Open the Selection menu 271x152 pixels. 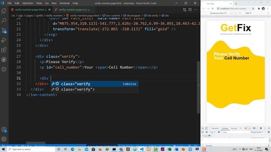point(28,3)
